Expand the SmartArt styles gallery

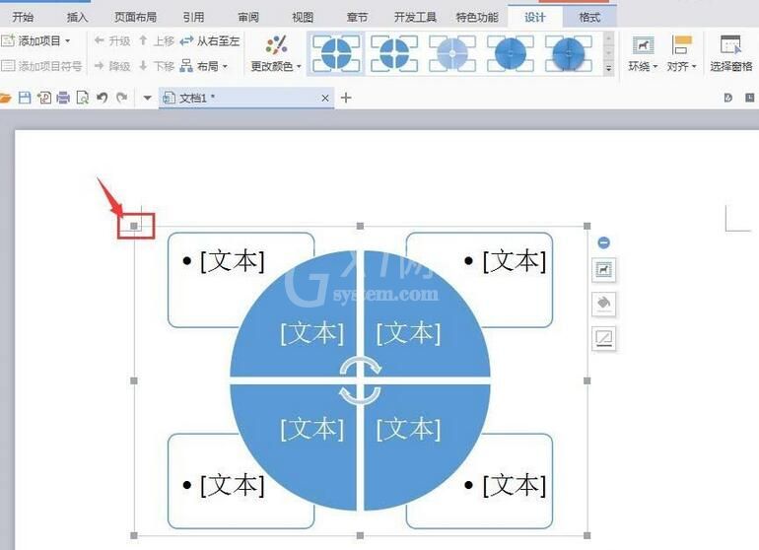click(x=609, y=68)
